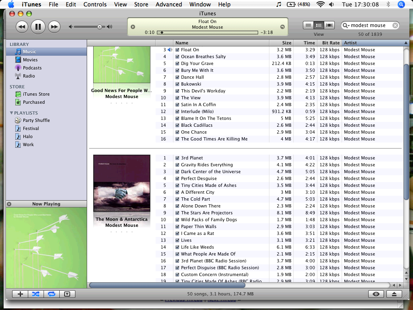The height and width of the screenshot is (310, 413).
Task: Sort by the Time column header
Action: click(x=305, y=43)
